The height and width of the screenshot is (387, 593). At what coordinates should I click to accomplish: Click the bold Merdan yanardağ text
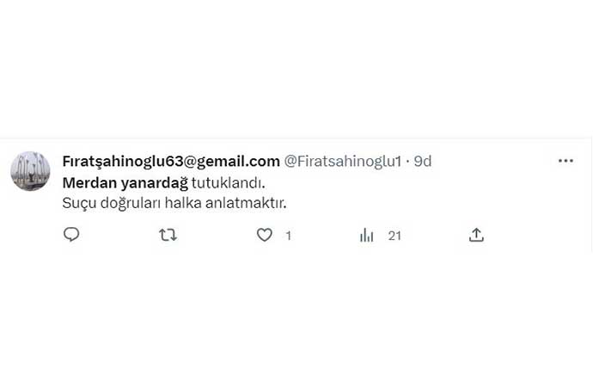tap(125, 183)
